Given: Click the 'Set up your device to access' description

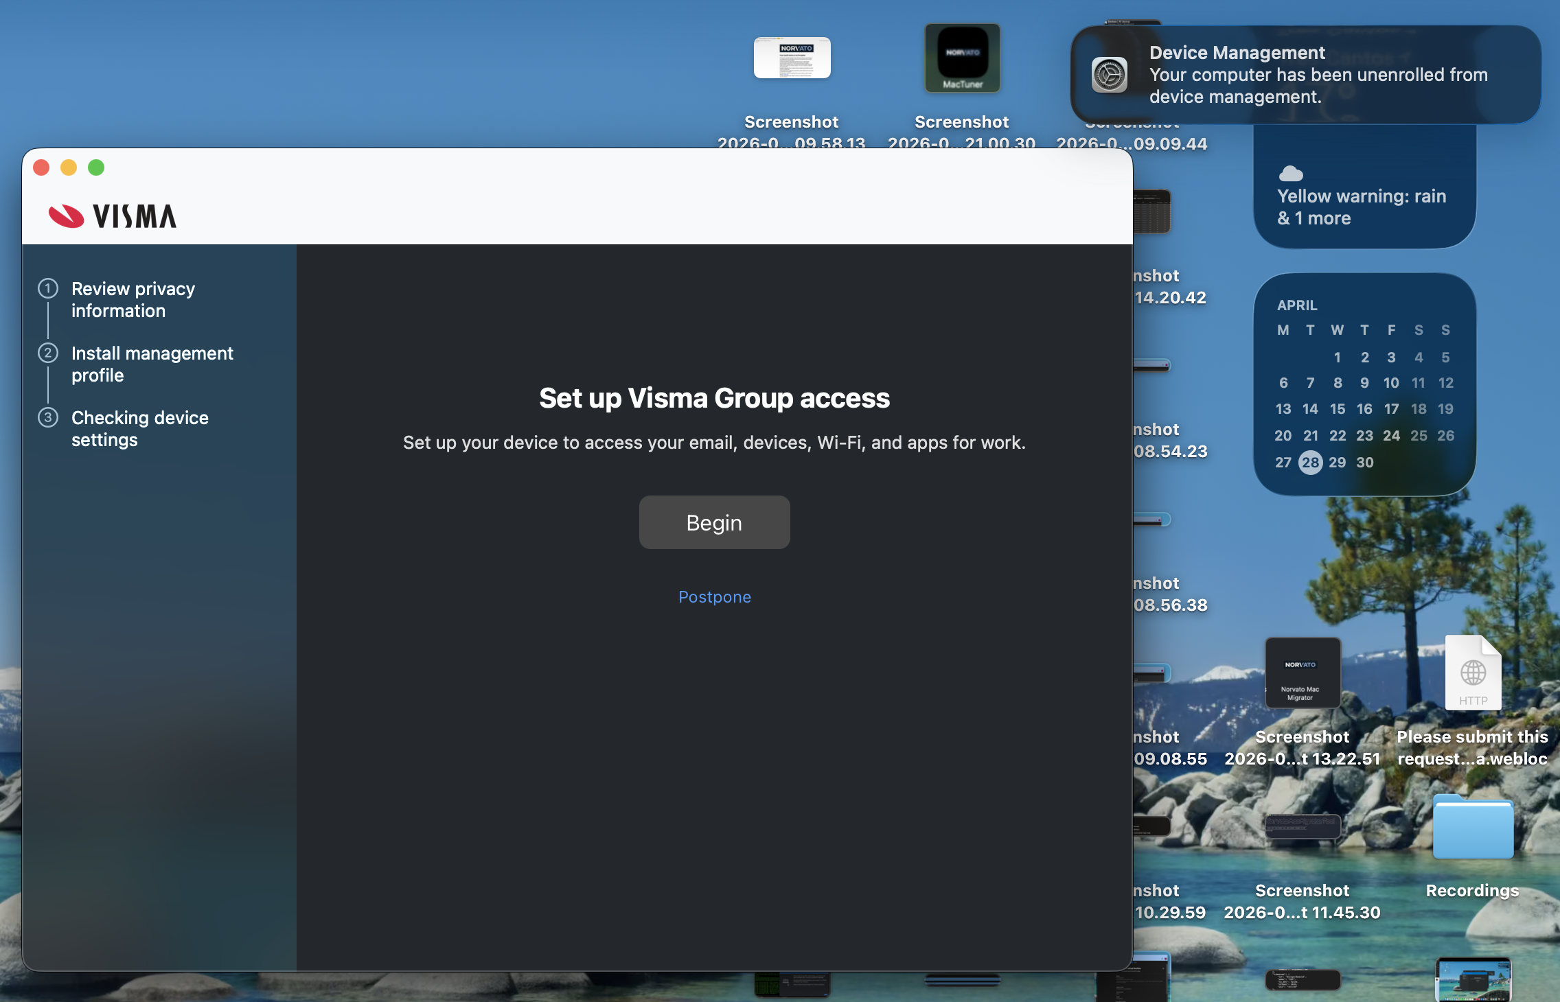Looking at the screenshot, I should pyautogui.click(x=714, y=443).
